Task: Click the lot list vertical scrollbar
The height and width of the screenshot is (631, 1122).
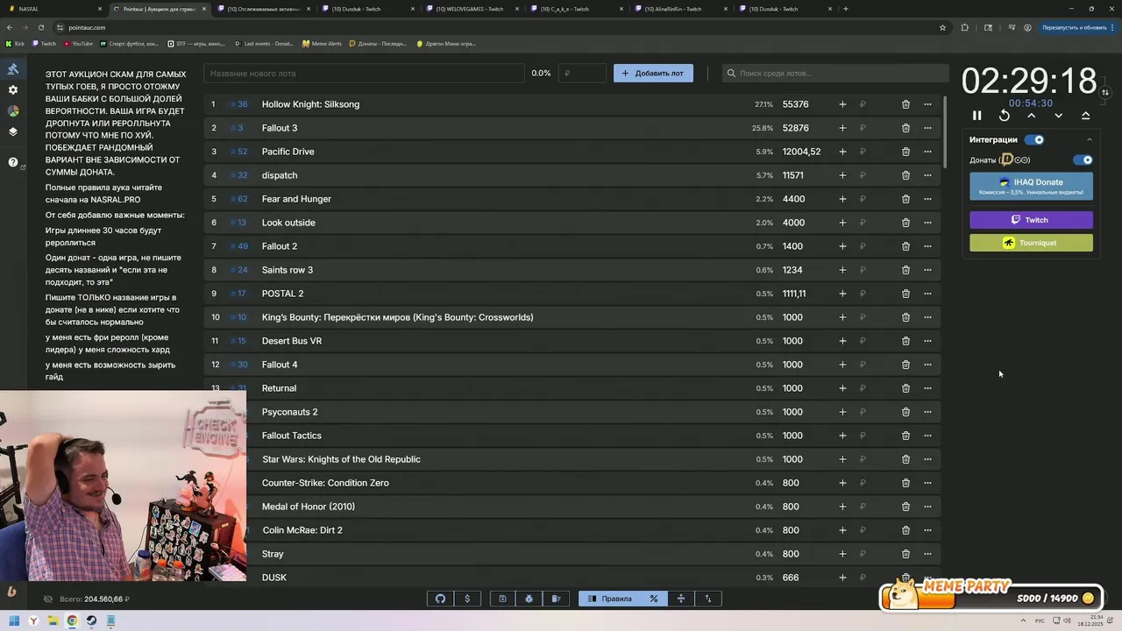Action: [945, 131]
